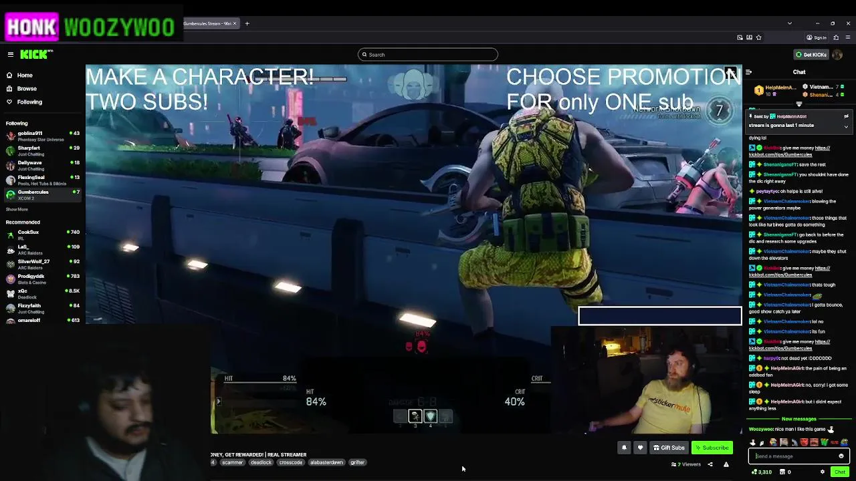This screenshot has width=856, height=481.
Task: Share the stream
Action: pyautogui.click(x=710, y=464)
